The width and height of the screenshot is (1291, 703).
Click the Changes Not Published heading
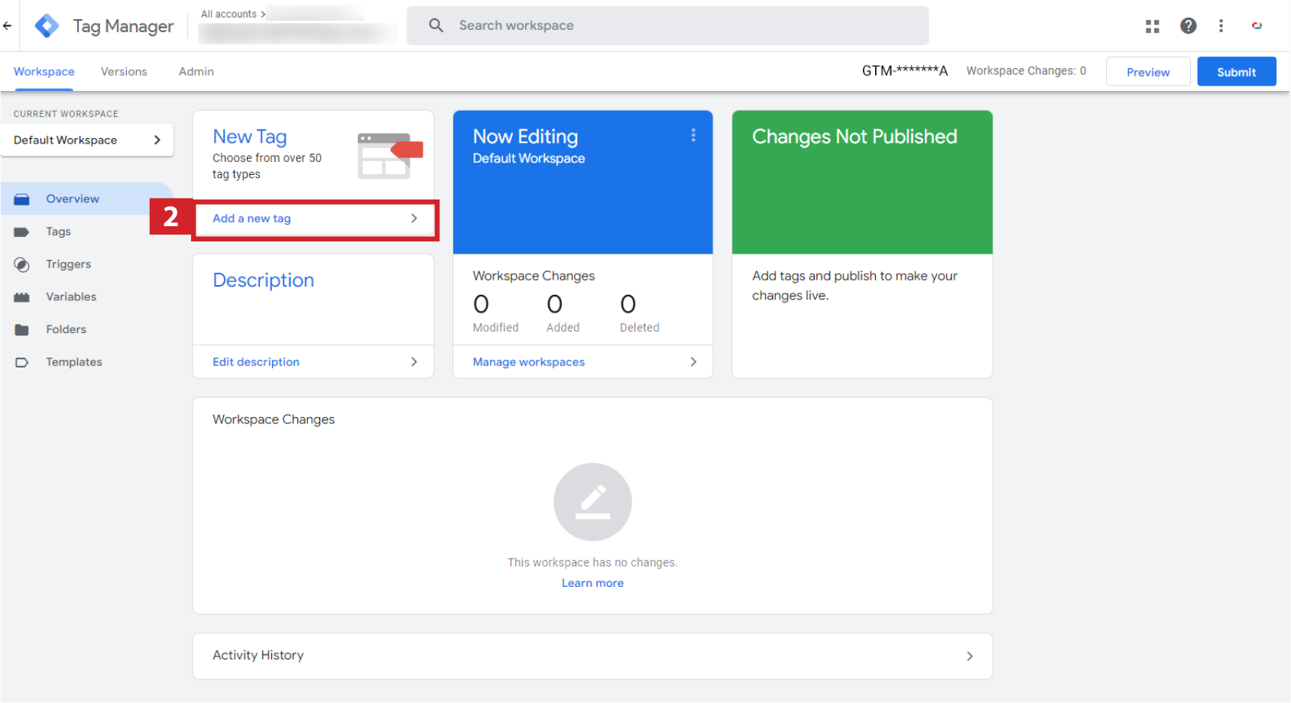tap(855, 137)
